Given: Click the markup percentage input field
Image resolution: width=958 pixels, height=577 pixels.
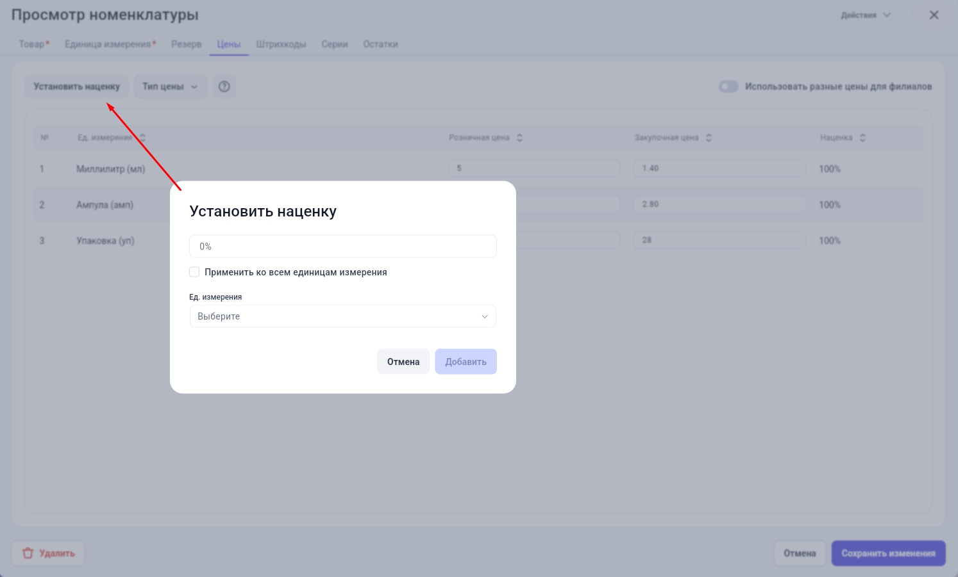Looking at the screenshot, I should pyautogui.click(x=343, y=247).
